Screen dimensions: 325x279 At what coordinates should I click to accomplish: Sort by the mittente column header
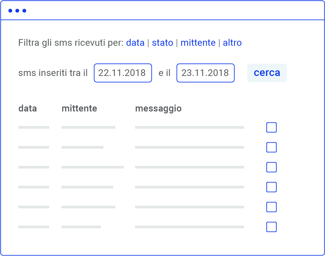pyautogui.click(x=79, y=108)
